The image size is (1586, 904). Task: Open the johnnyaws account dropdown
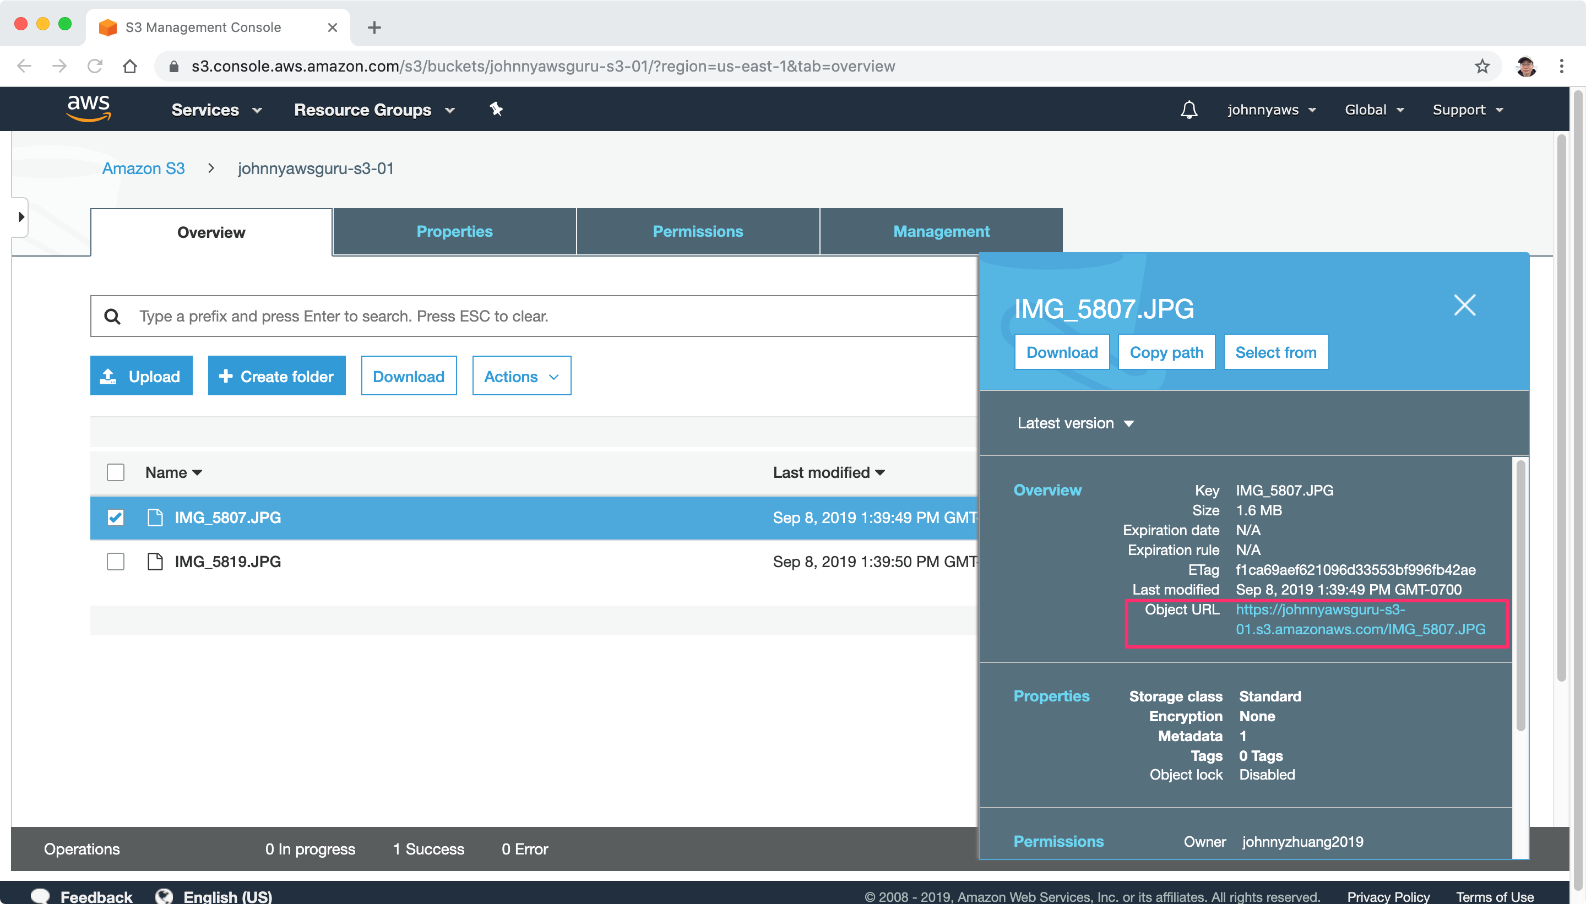[1271, 110]
